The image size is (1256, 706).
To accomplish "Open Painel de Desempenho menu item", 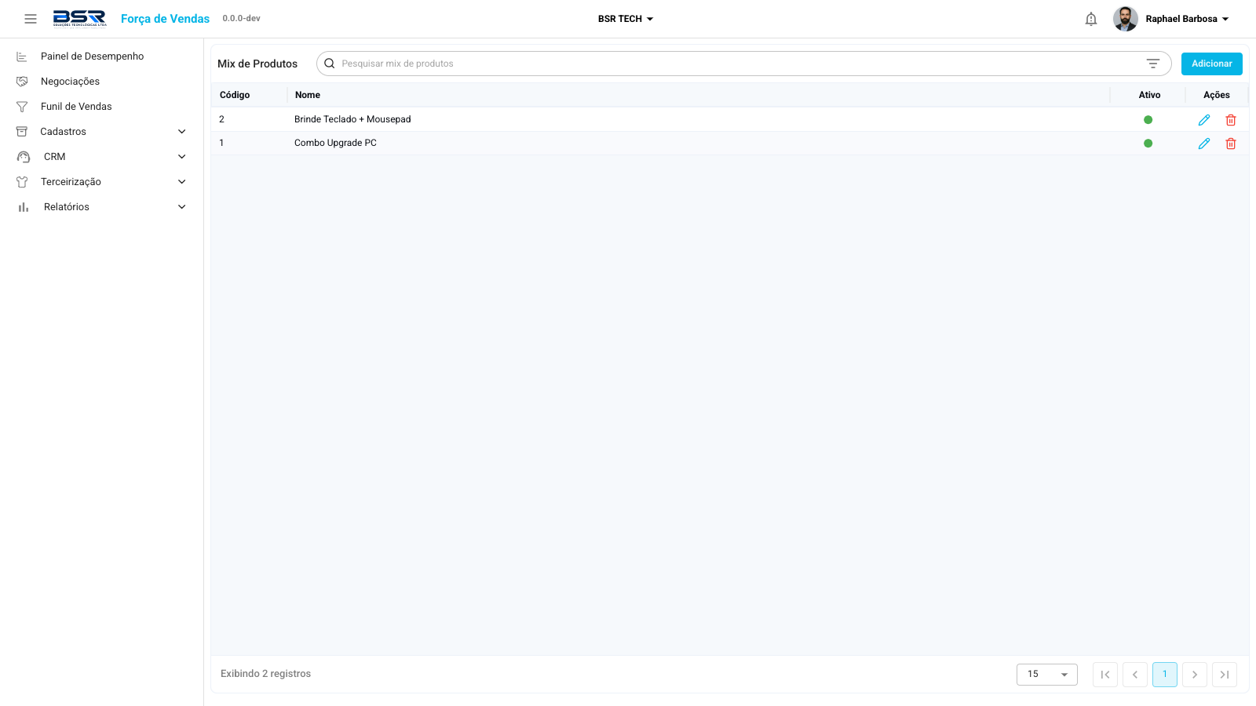I will (x=102, y=56).
